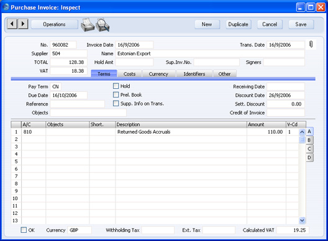
Task: Click the Discount Date field
Action: (286, 95)
